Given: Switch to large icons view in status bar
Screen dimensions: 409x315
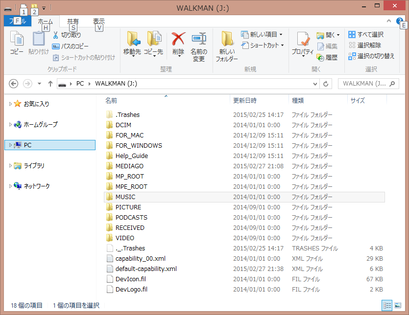Looking at the screenshot, I should coord(398,305).
